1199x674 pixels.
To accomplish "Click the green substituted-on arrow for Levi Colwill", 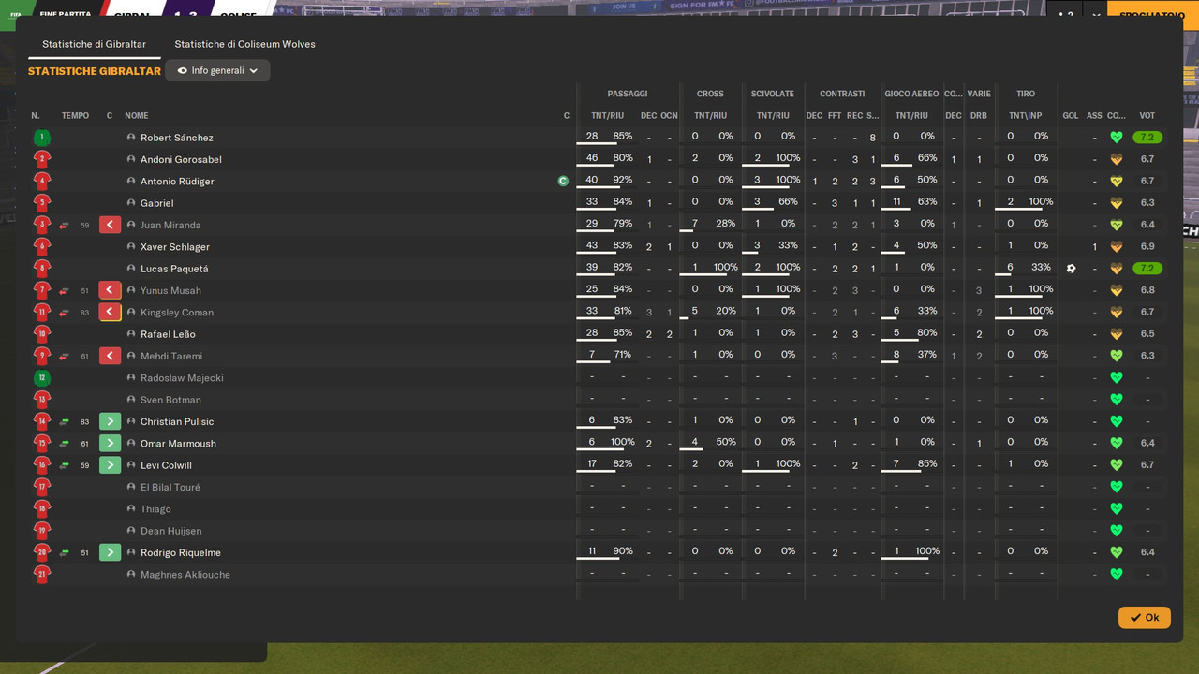I will [x=110, y=465].
